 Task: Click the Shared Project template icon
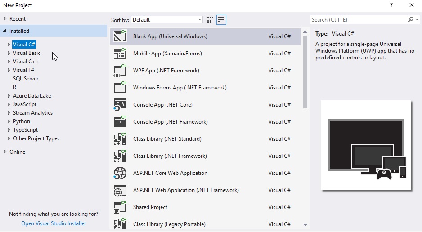coord(120,207)
